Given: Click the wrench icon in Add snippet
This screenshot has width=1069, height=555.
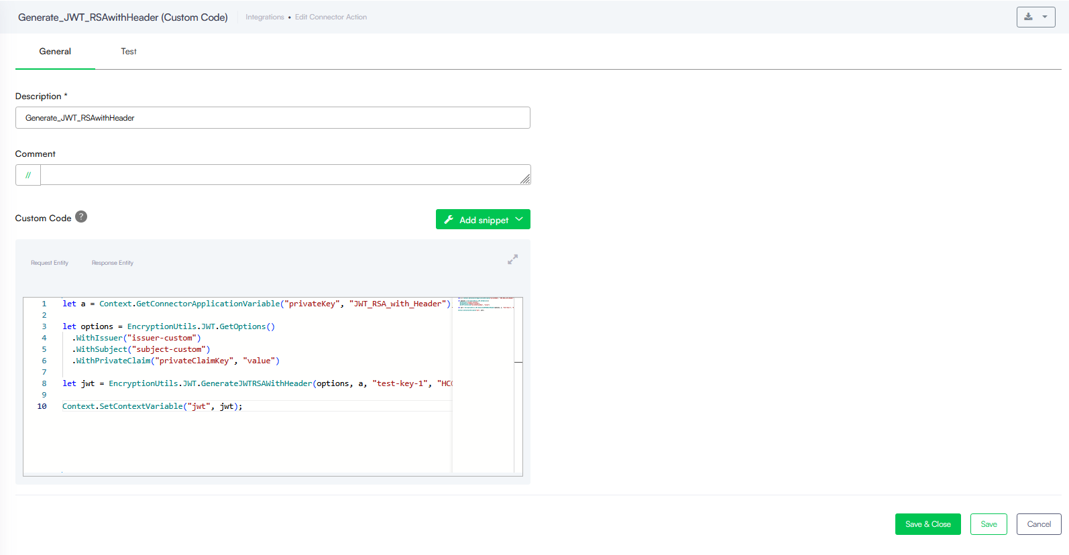Looking at the screenshot, I should pyautogui.click(x=449, y=219).
